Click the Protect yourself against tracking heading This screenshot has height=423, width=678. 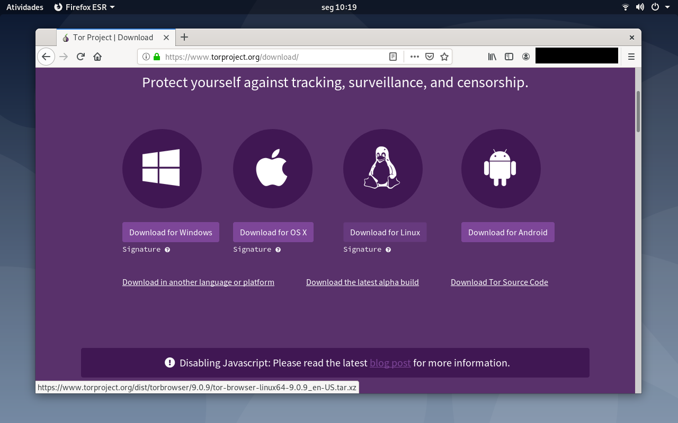[x=335, y=82]
